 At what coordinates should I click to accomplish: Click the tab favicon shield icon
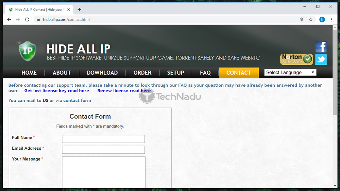[x=11, y=9]
